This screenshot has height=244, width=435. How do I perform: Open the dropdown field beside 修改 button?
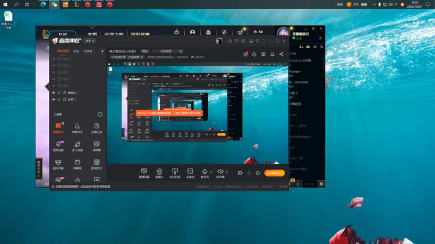168,51
